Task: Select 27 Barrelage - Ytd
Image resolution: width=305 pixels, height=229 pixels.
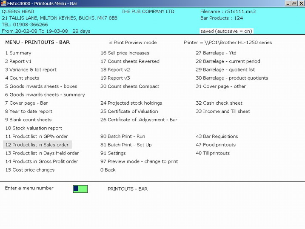Action: coord(216,53)
